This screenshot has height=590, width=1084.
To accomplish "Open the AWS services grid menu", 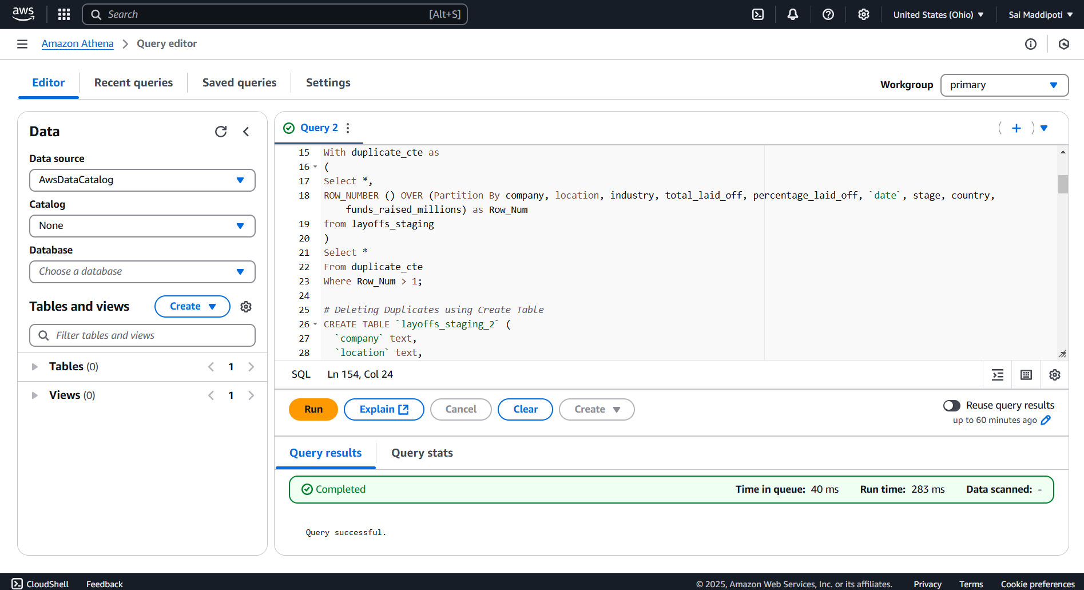I will (x=64, y=14).
